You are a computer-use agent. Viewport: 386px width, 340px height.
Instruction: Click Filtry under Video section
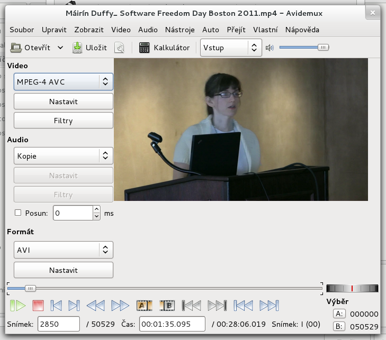(x=63, y=121)
